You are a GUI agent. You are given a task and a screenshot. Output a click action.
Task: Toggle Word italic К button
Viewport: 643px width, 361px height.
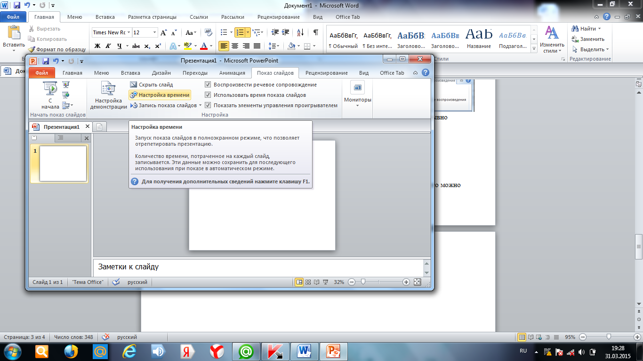tap(109, 46)
